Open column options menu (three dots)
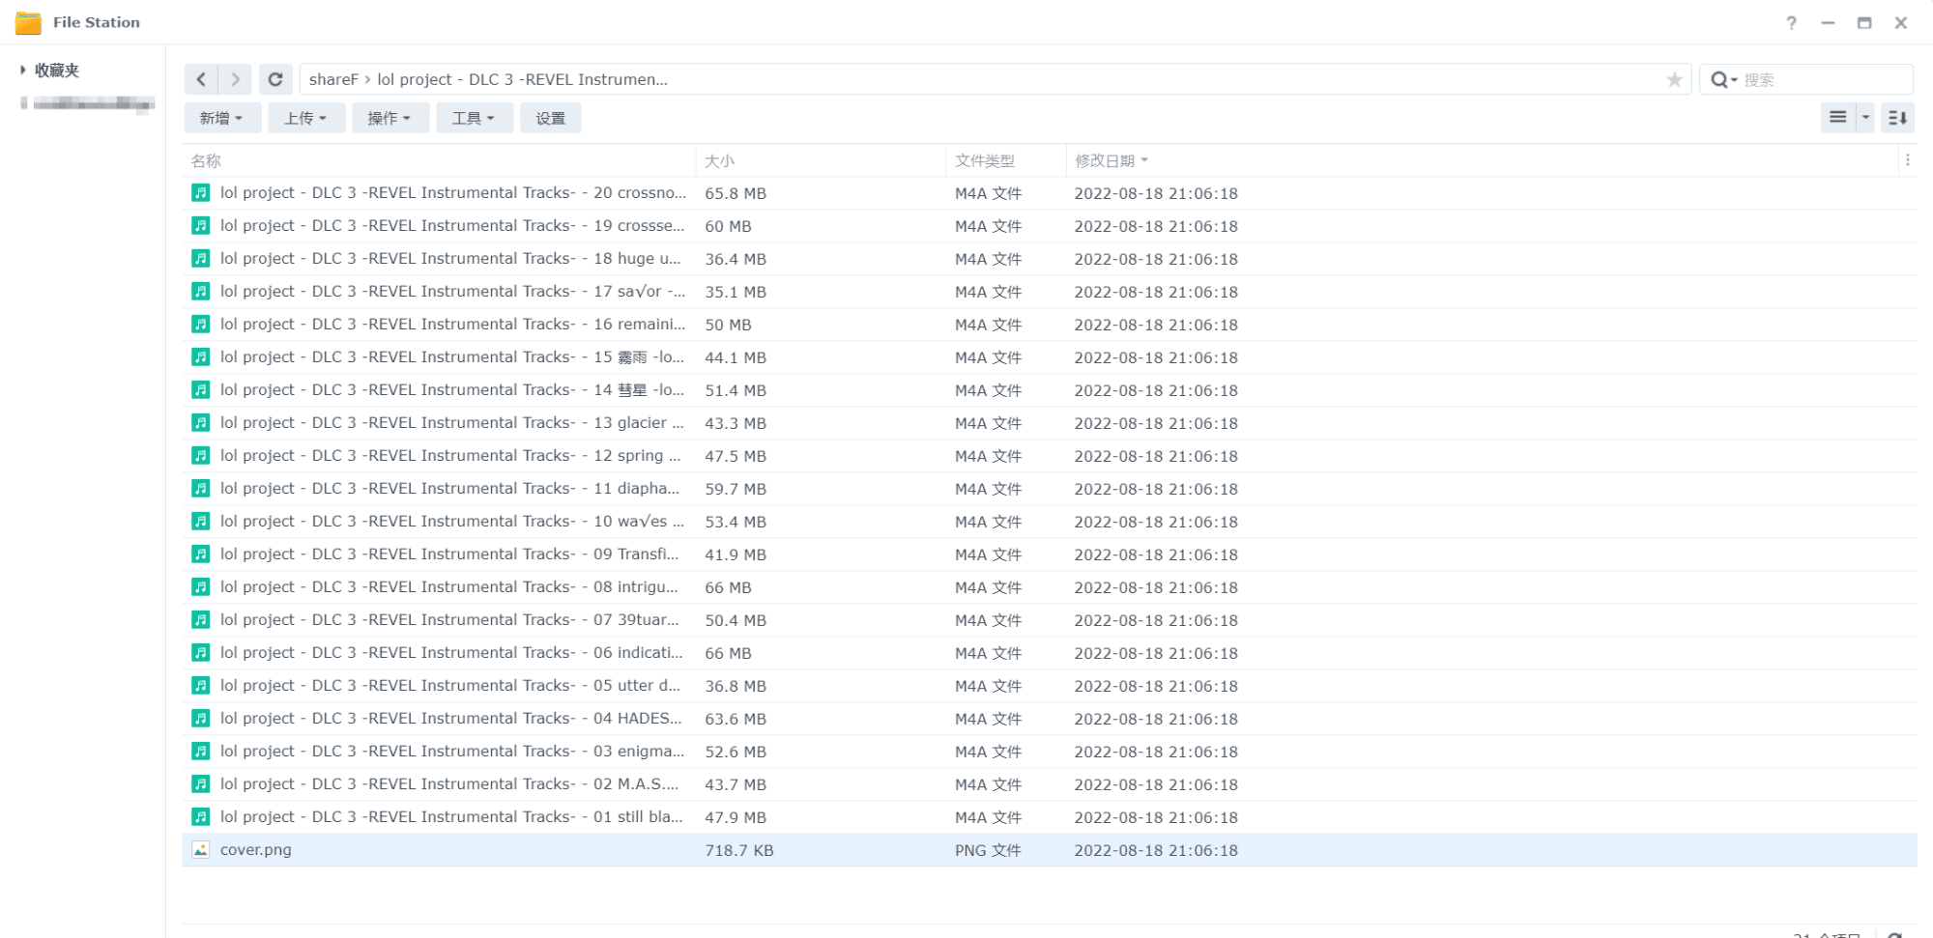 (x=1907, y=160)
